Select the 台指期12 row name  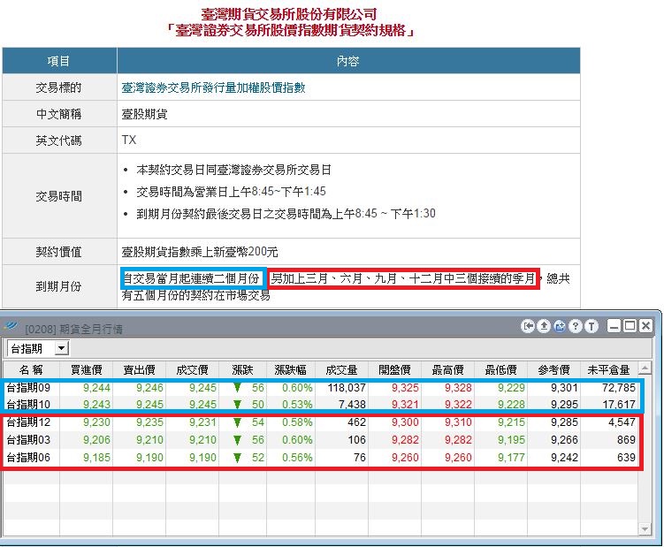pos(28,422)
